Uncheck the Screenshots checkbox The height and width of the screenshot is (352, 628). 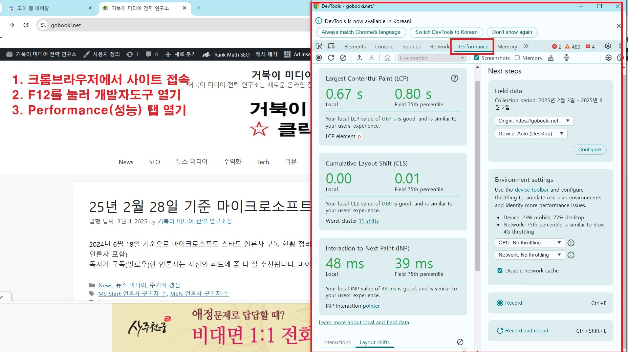click(x=476, y=58)
